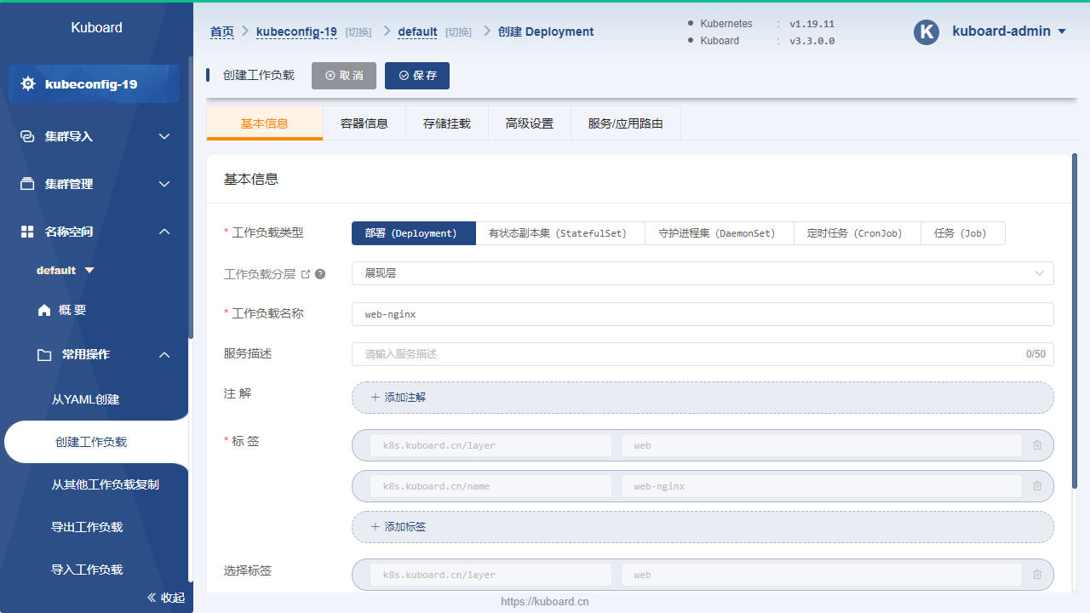Viewport: 1090px width, 613px height.
Task: Select 定时任务 (CronJob) workload type
Action: tap(858, 233)
